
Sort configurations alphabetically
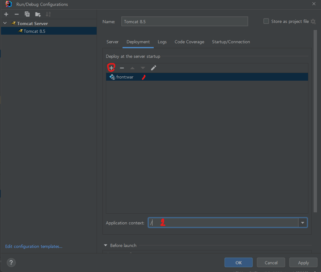point(48,14)
